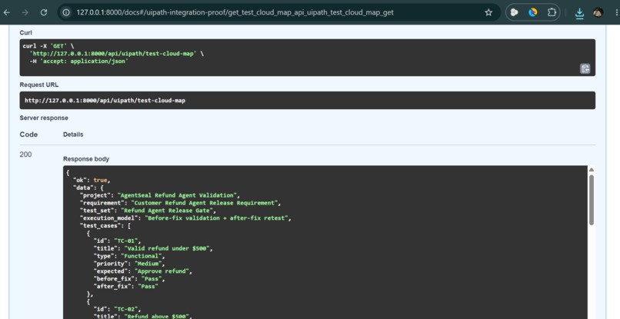Click scrollbar up arrow in response body

[x=592, y=170]
